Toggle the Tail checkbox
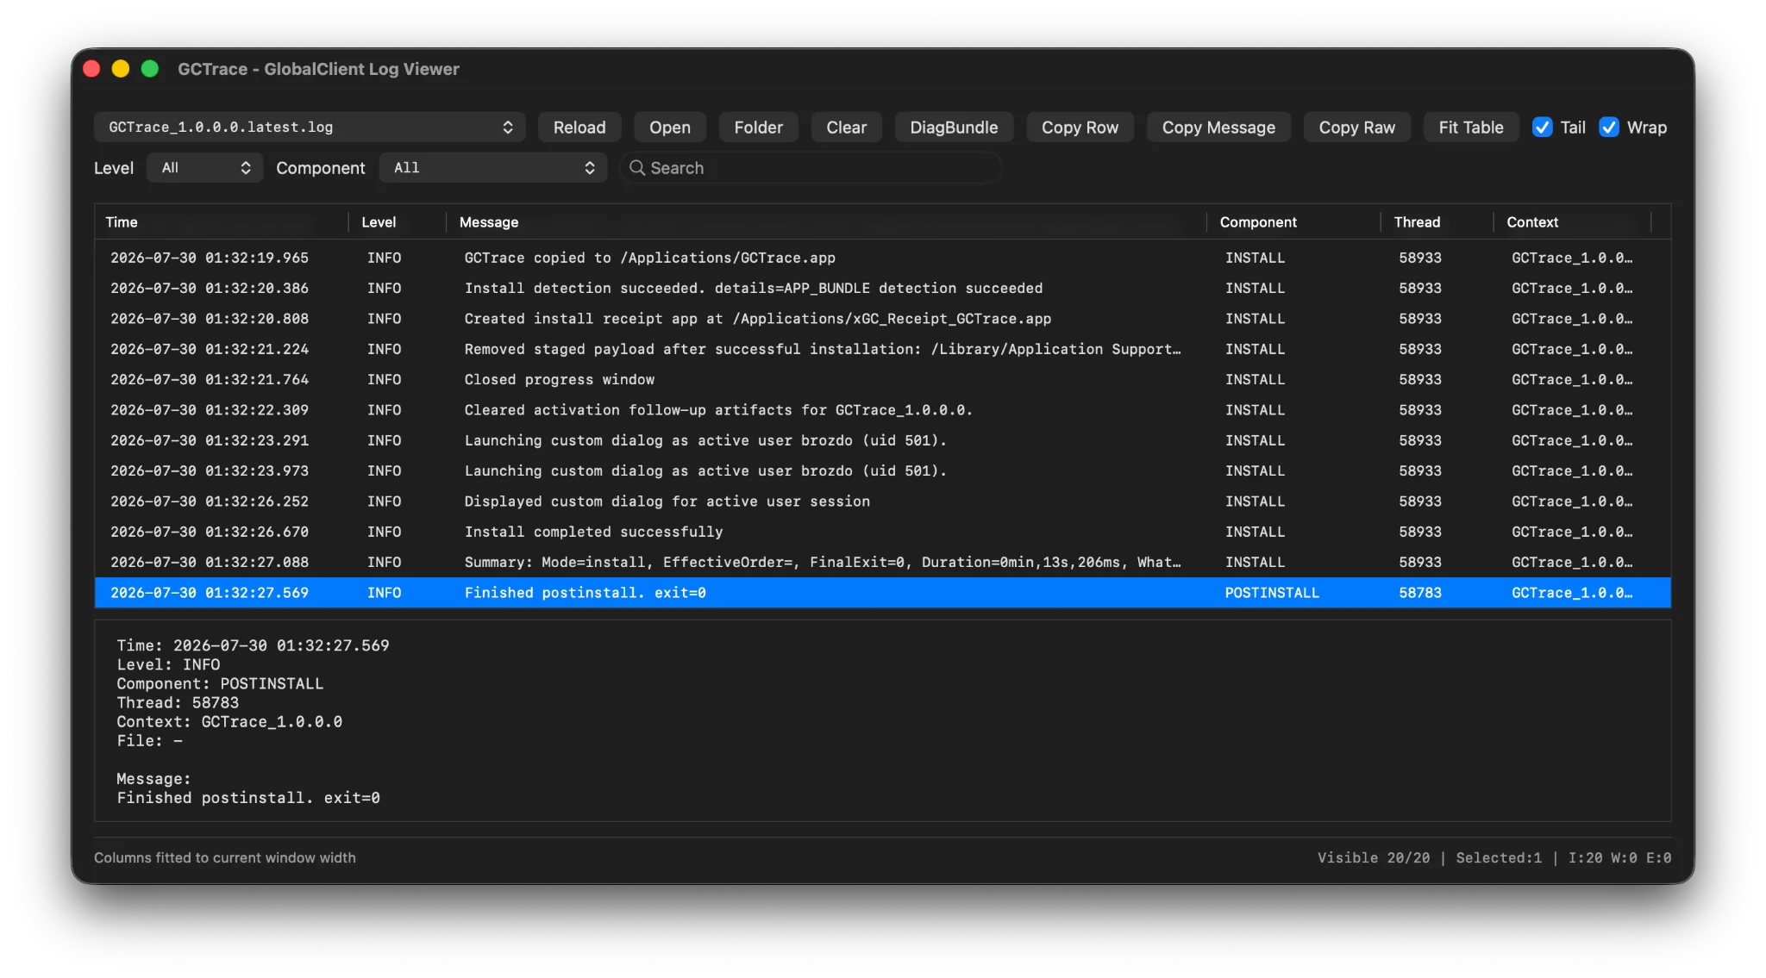The height and width of the screenshot is (978, 1766). 1543,128
